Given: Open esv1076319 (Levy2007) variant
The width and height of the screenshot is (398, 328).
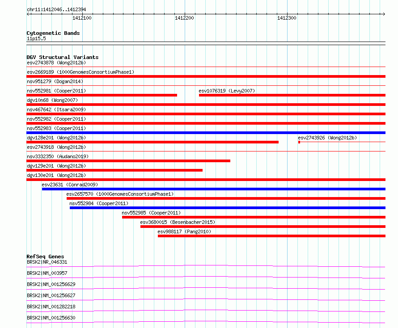Looking at the screenshot, I should point(227,91).
